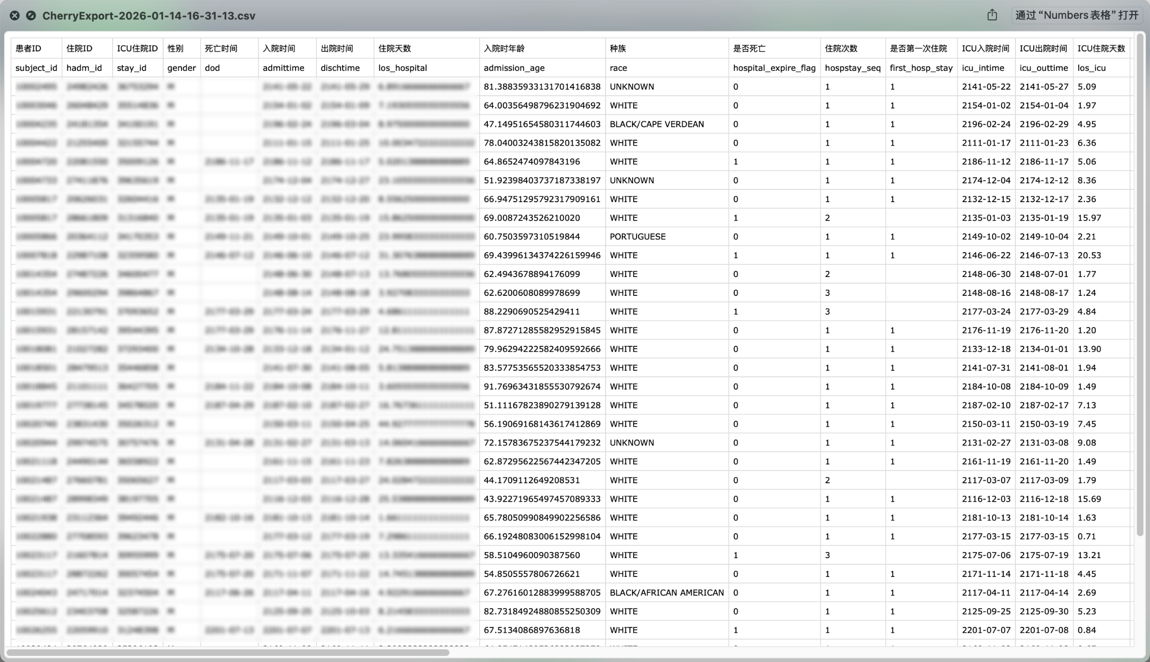Image resolution: width=1150 pixels, height=662 pixels.
Task: Select the 20.53 ICU stay value
Action: click(1089, 255)
